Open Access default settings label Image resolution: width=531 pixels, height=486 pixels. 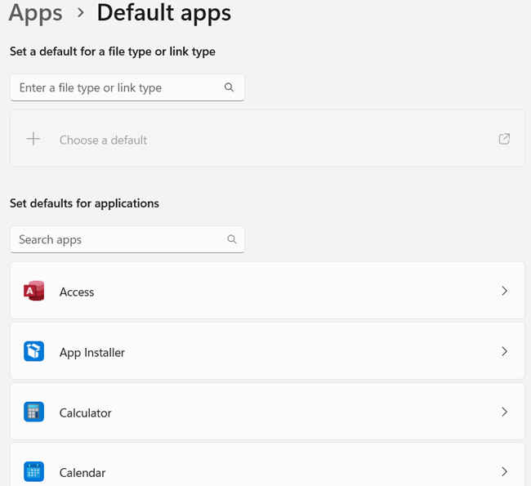(77, 292)
